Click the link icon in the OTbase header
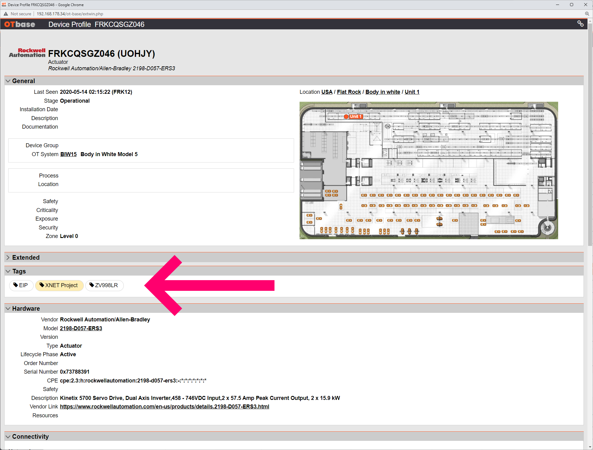 click(580, 24)
